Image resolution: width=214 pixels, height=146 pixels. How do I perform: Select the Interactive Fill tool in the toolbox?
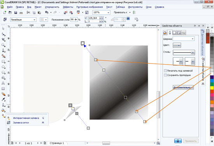click(3, 116)
